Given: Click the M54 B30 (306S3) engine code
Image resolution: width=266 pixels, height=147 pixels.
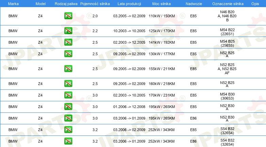Looking at the screenshot, I should coord(227,96).
